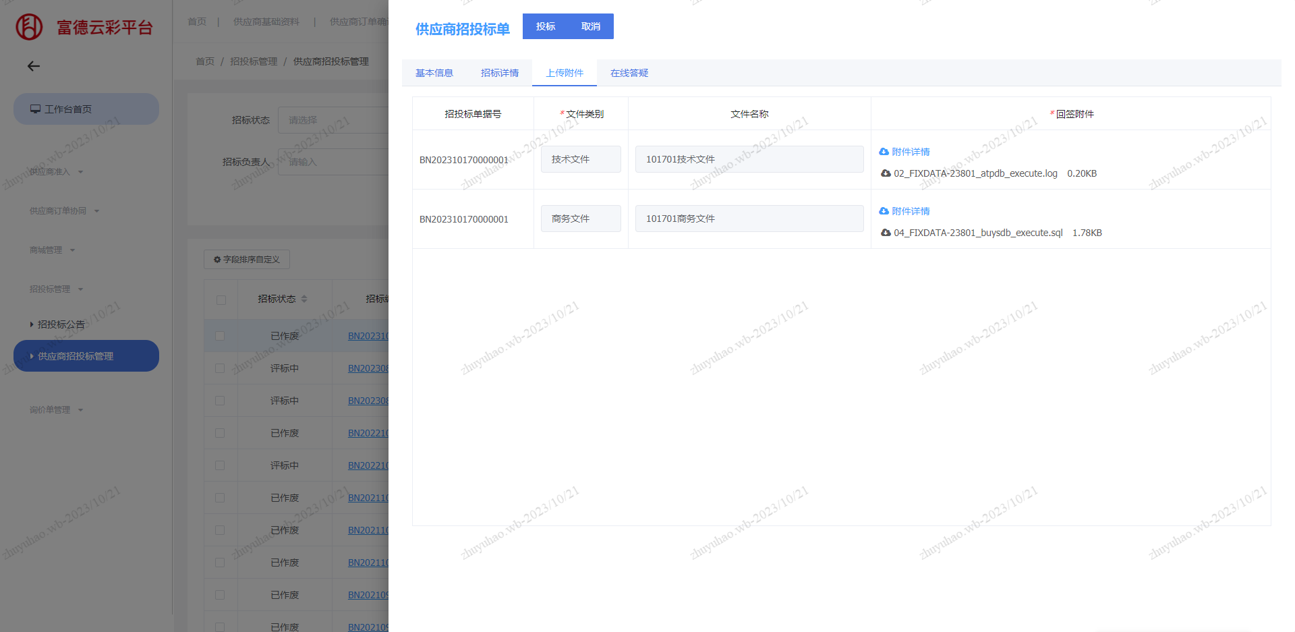The height and width of the screenshot is (632, 1295).
Task: Check the first BN202109 row checkbox
Action: [220, 595]
